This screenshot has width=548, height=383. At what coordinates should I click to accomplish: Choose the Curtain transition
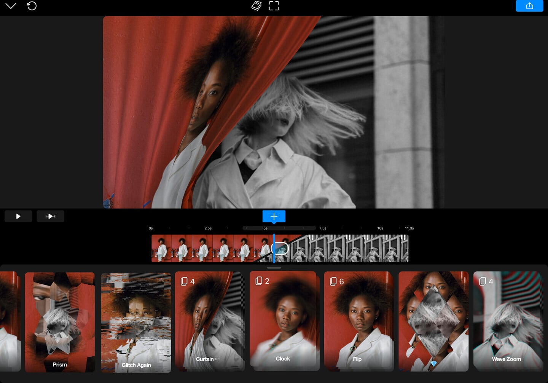coord(209,322)
